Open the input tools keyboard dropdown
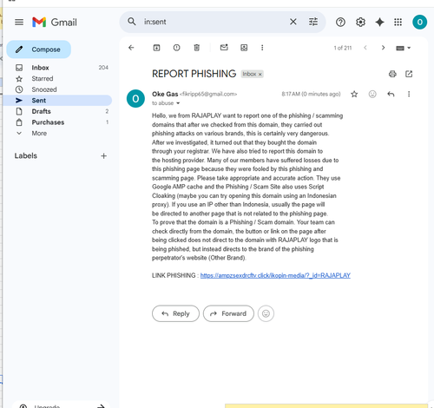Screen dimensions: 434x408 click(403, 48)
